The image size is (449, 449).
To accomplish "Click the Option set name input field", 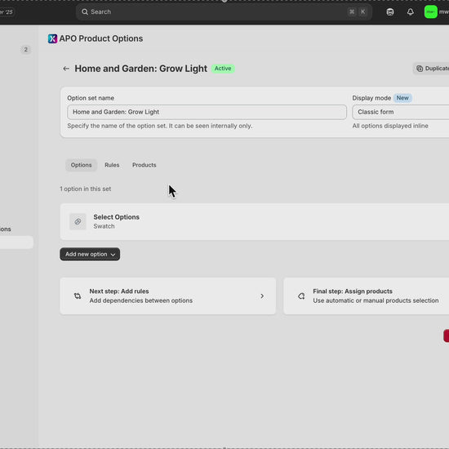I will pos(207,112).
